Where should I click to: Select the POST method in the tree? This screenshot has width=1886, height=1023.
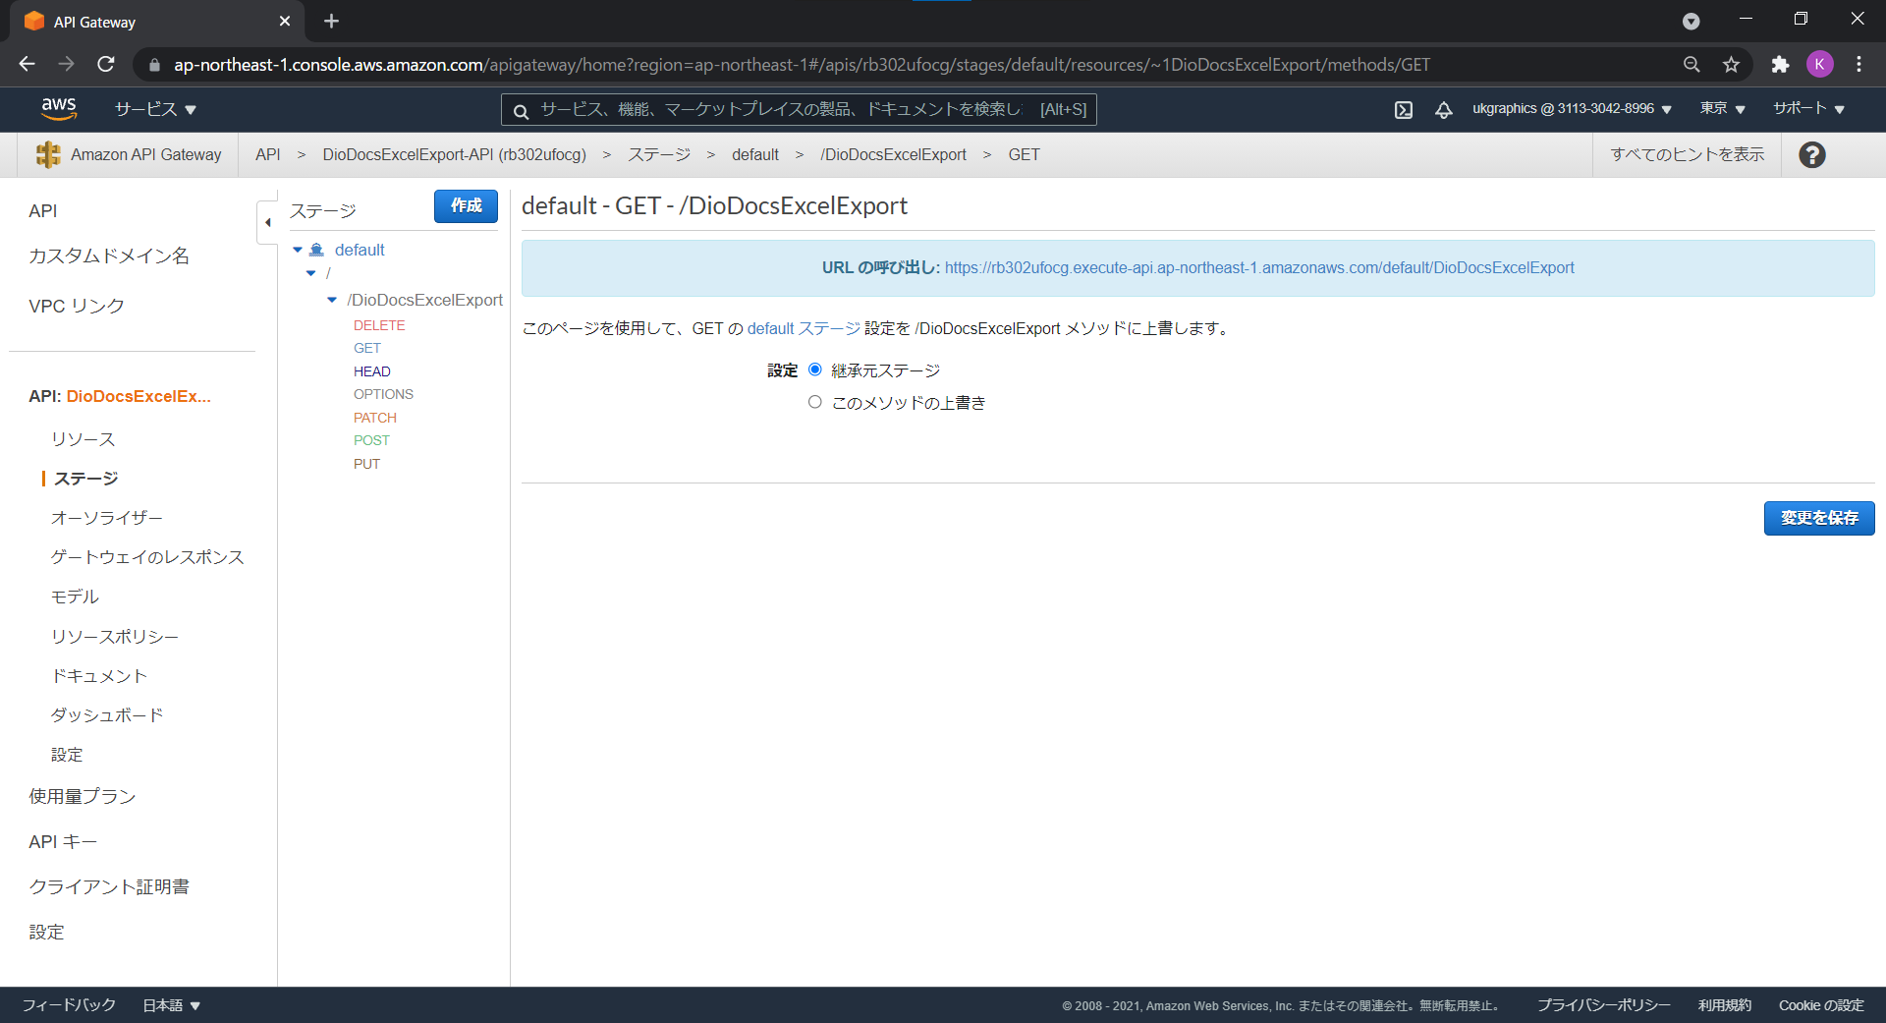[371, 440]
